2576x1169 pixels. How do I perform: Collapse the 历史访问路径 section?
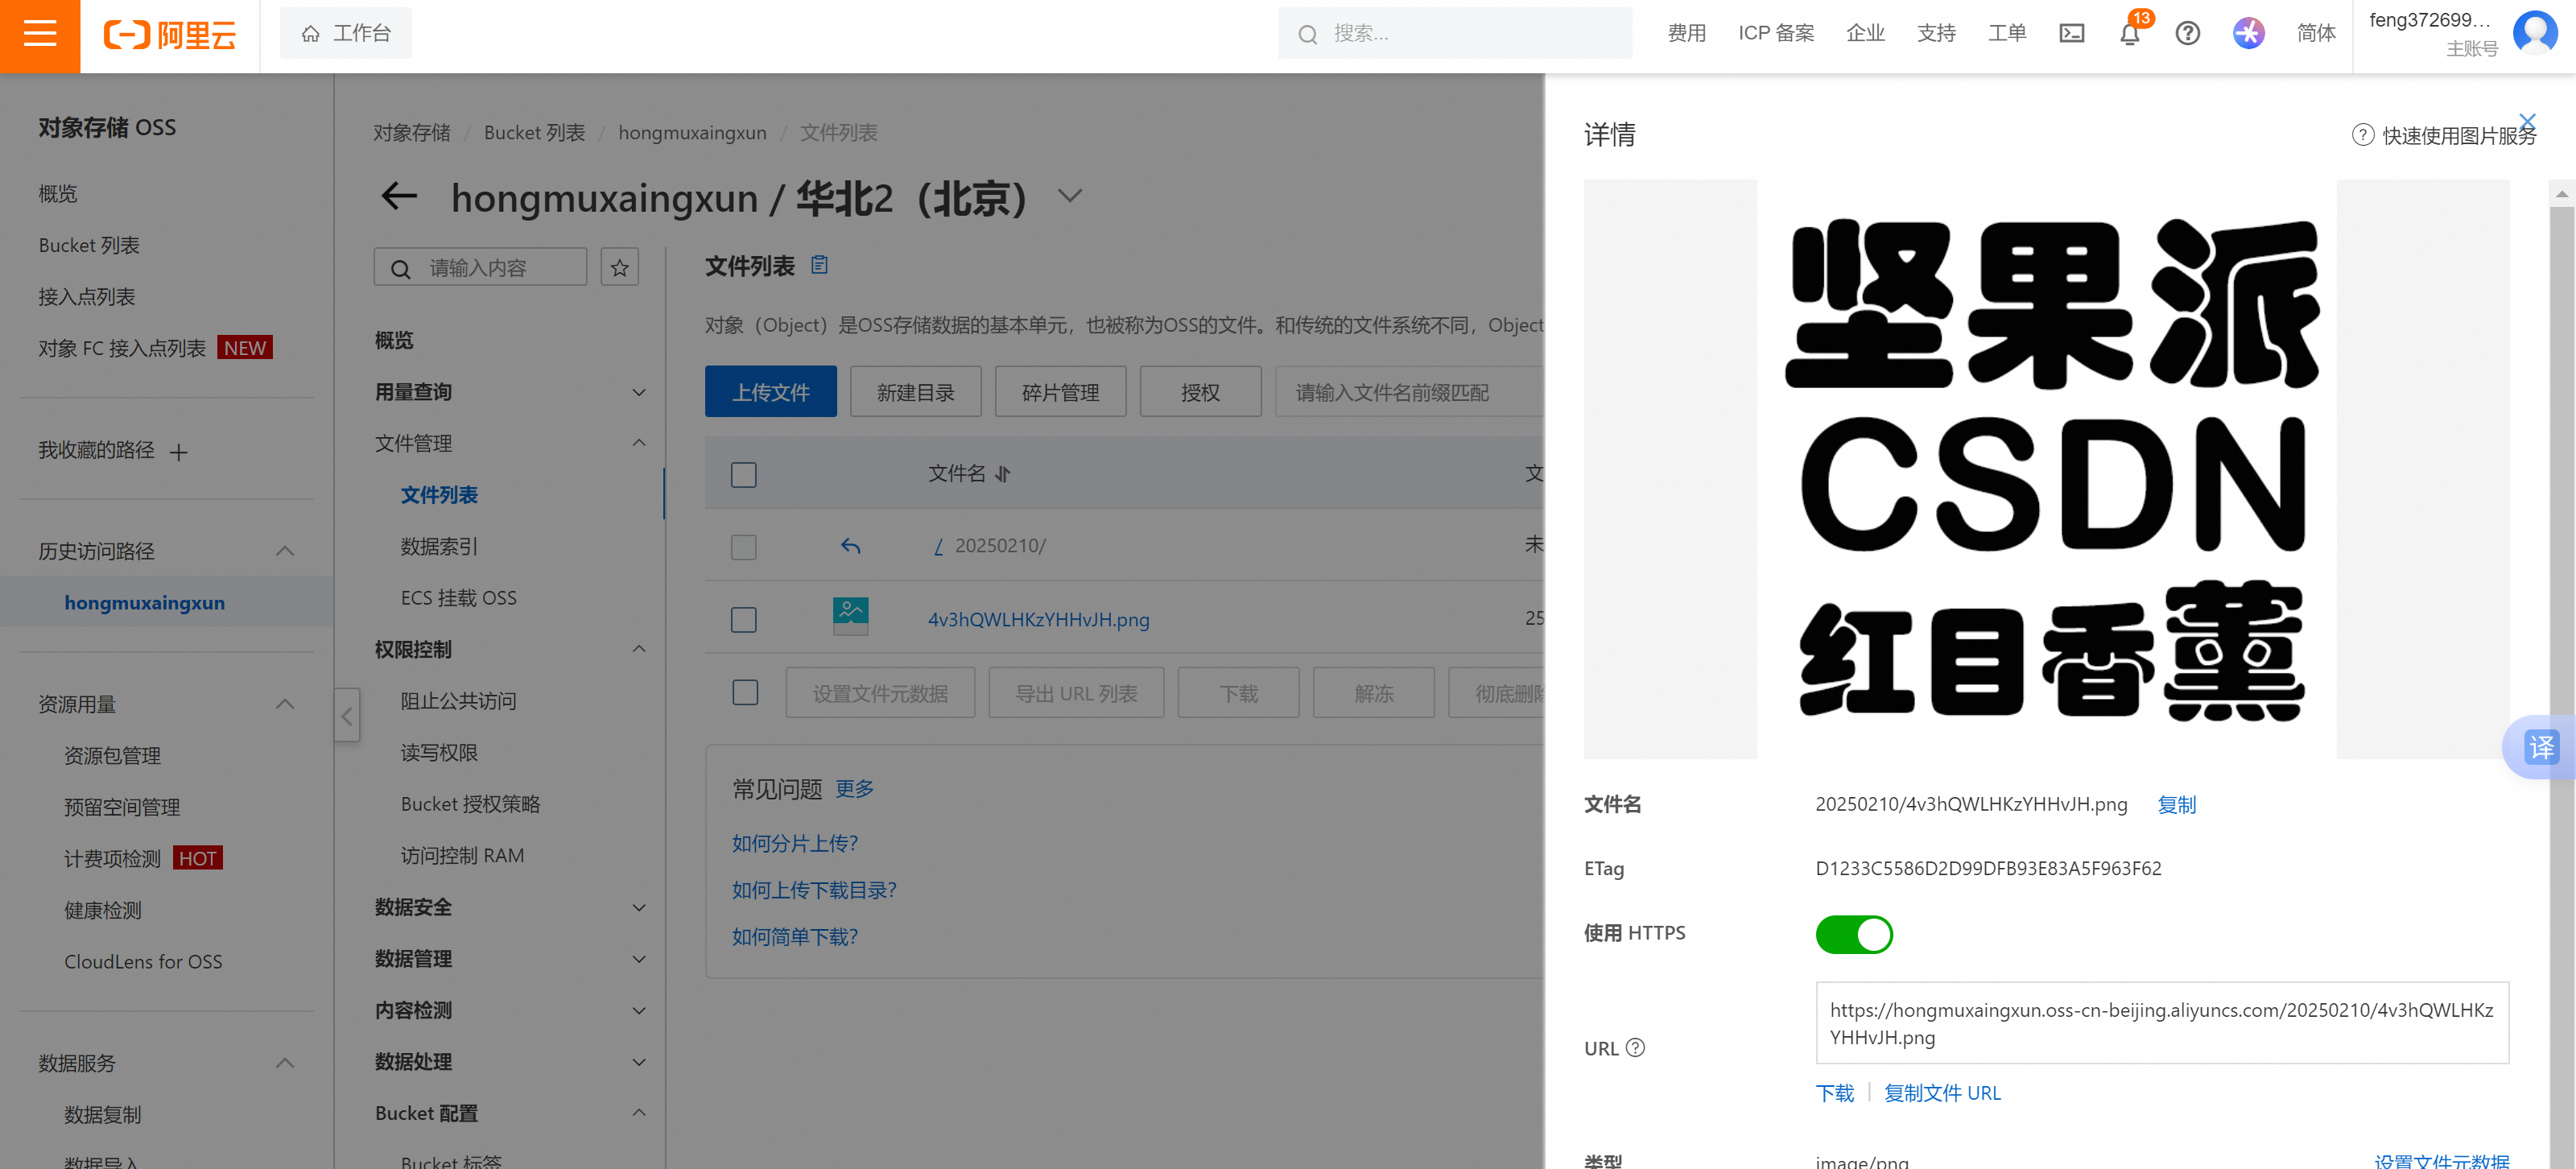click(x=284, y=551)
